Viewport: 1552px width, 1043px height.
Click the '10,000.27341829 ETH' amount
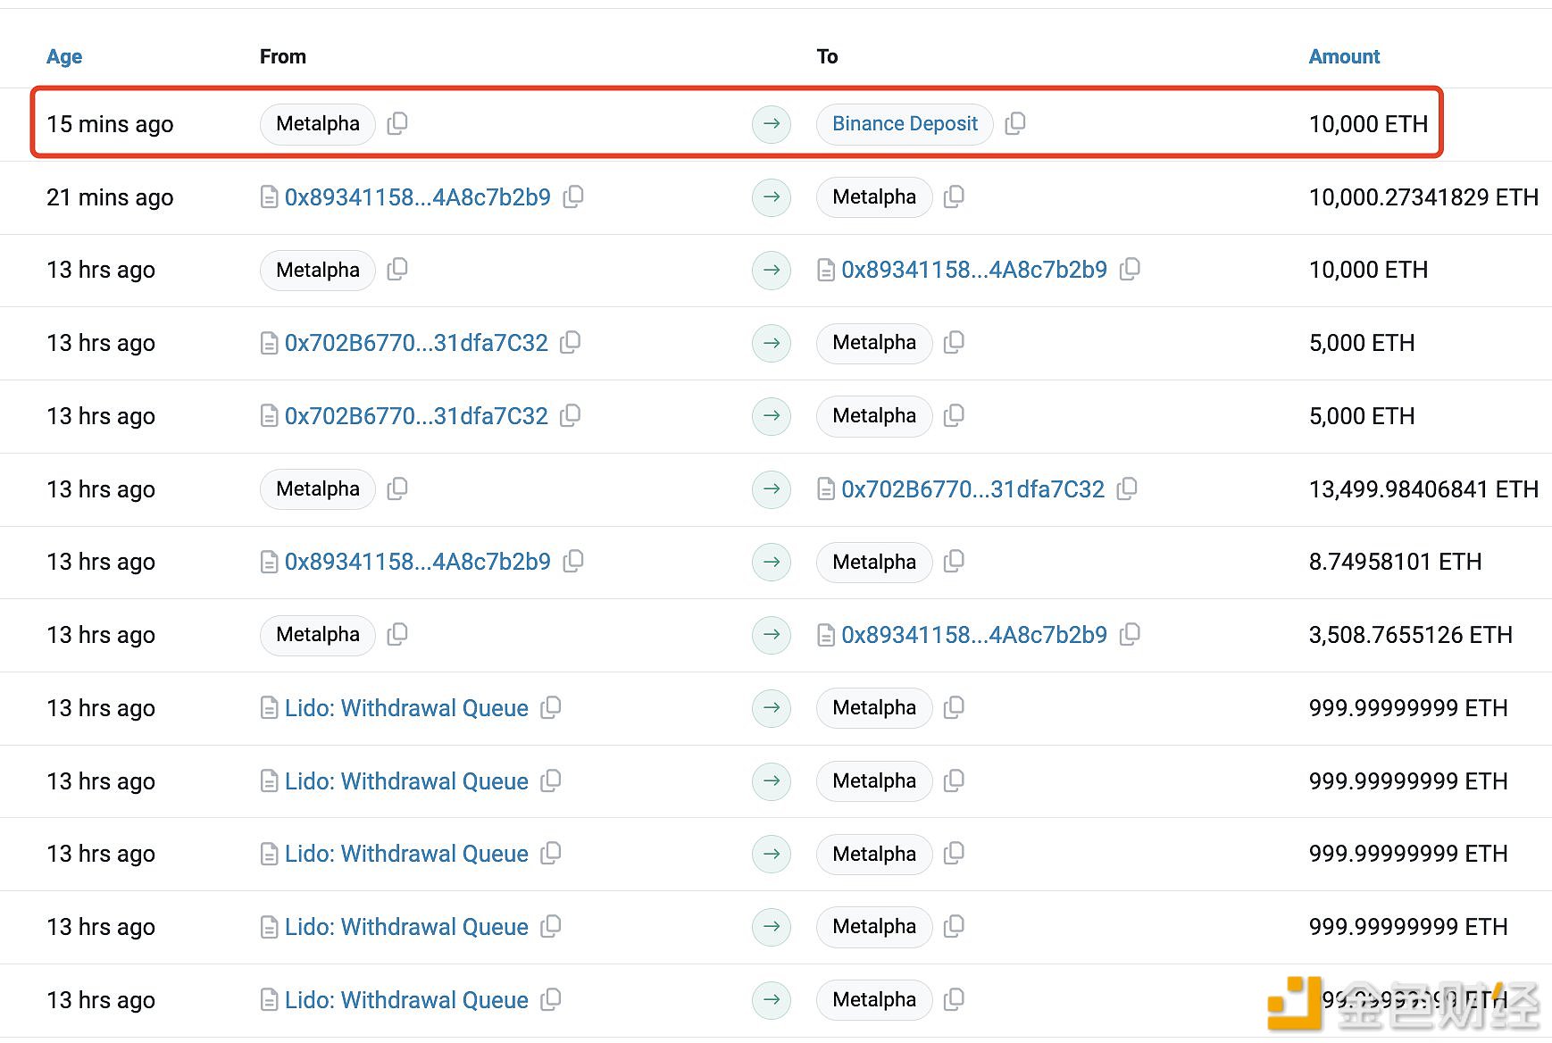point(1423,197)
